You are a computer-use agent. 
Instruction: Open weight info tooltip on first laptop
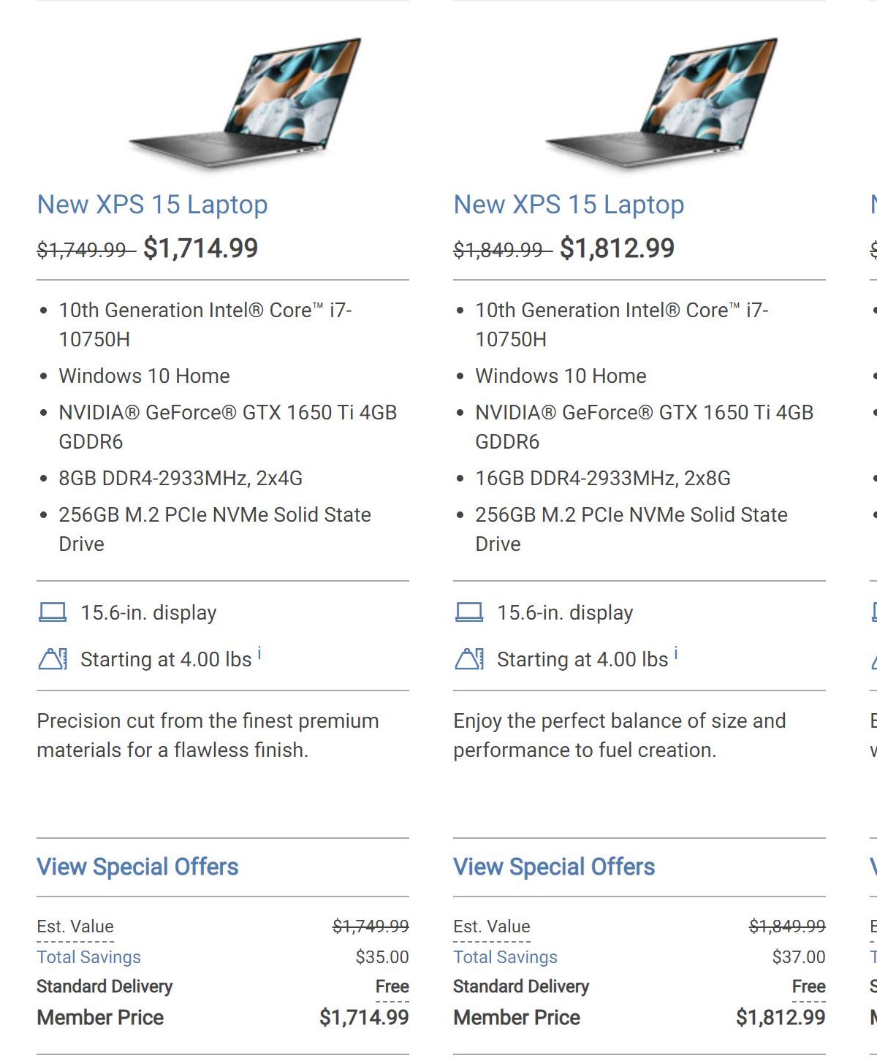[x=259, y=653]
